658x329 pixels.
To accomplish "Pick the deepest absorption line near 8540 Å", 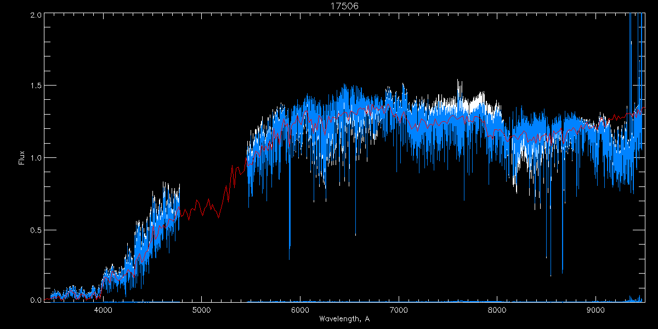I will tap(551, 263).
